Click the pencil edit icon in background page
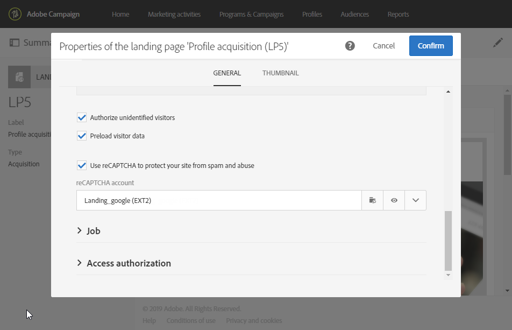This screenshot has width=512, height=330. point(498,43)
